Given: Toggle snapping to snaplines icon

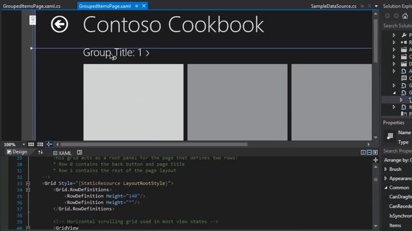Looking at the screenshot, I should [49, 144].
